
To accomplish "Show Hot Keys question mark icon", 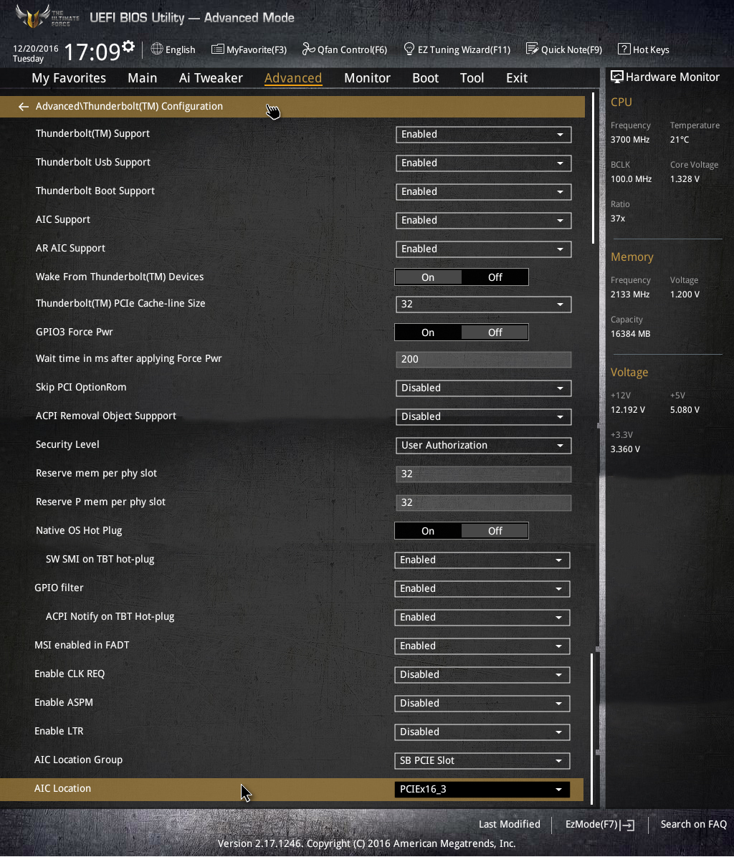I will pyautogui.click(x=624, y=49).
